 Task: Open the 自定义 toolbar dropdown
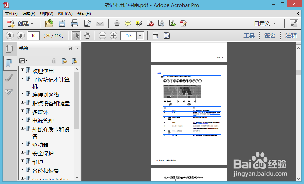[265, 23]
